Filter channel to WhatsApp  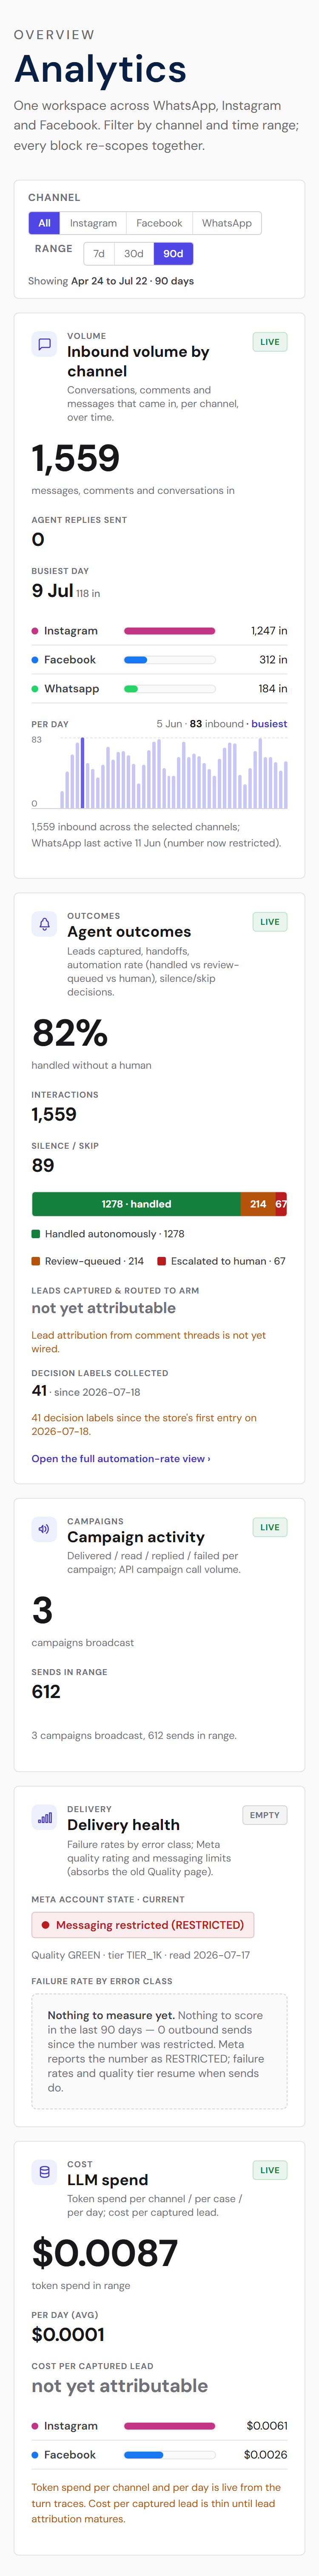pyautogui.click(x=227, y=223)
